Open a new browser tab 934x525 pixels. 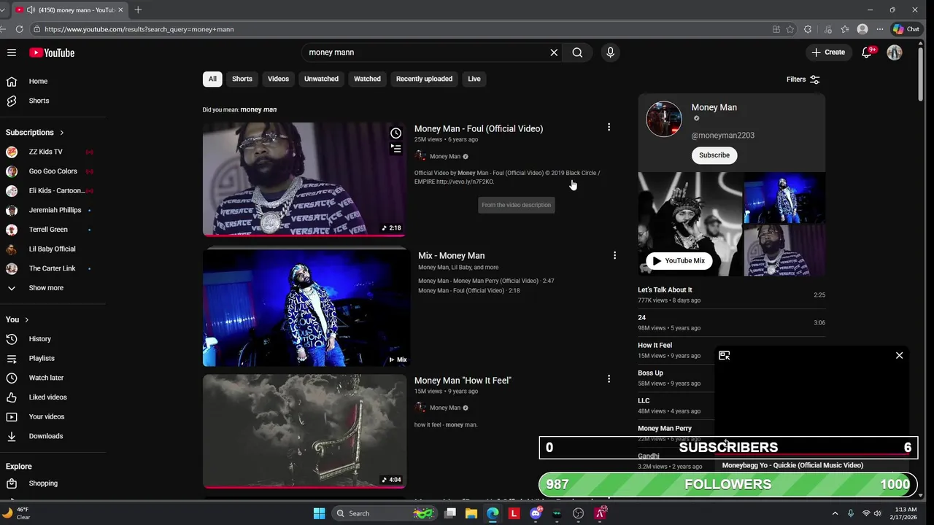click(138, 9)
